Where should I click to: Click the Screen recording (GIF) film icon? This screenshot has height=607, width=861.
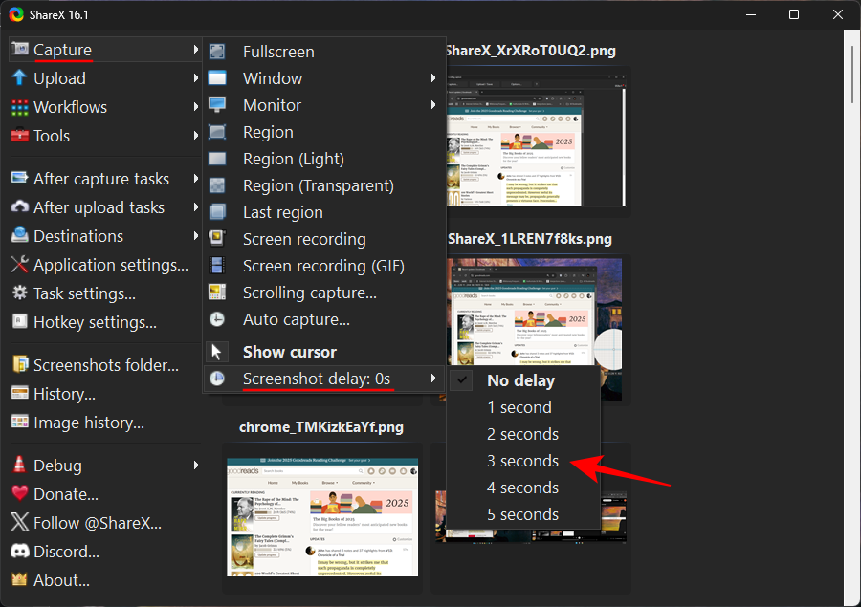tap(218, 266)
